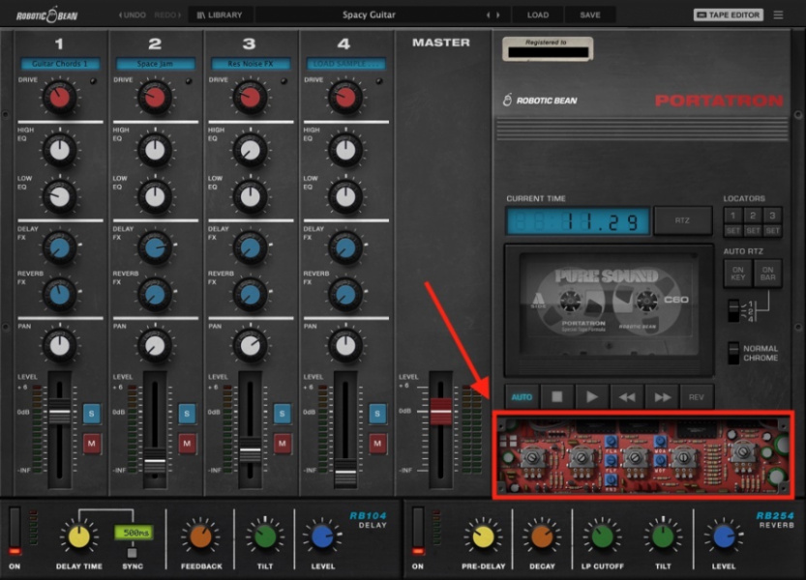This screenshot has height=580, width=806.
Task: Open the hamburger menu icon
Action: coord(778,14)
